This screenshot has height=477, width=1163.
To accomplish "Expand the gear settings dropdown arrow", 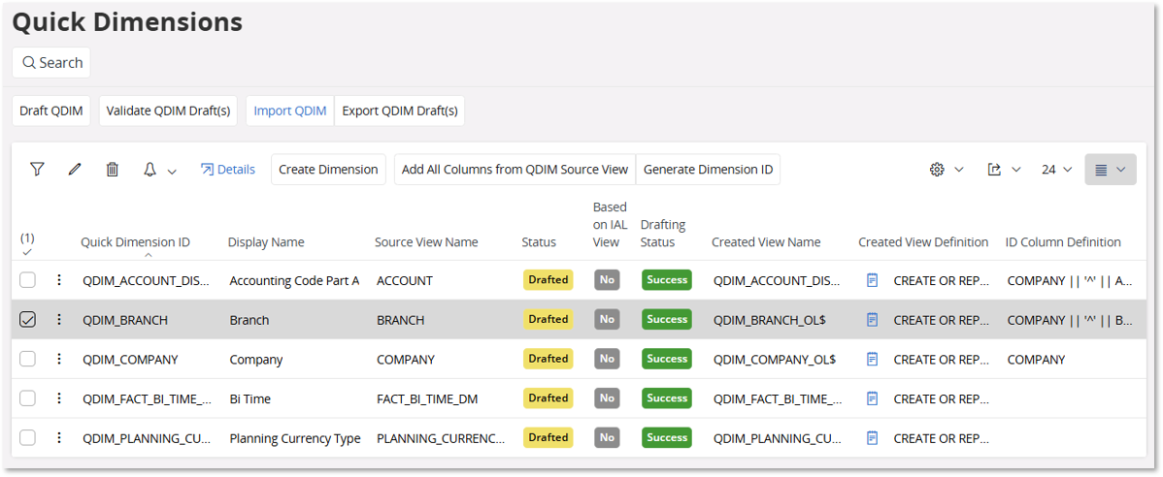I will [x=958, y=170].
